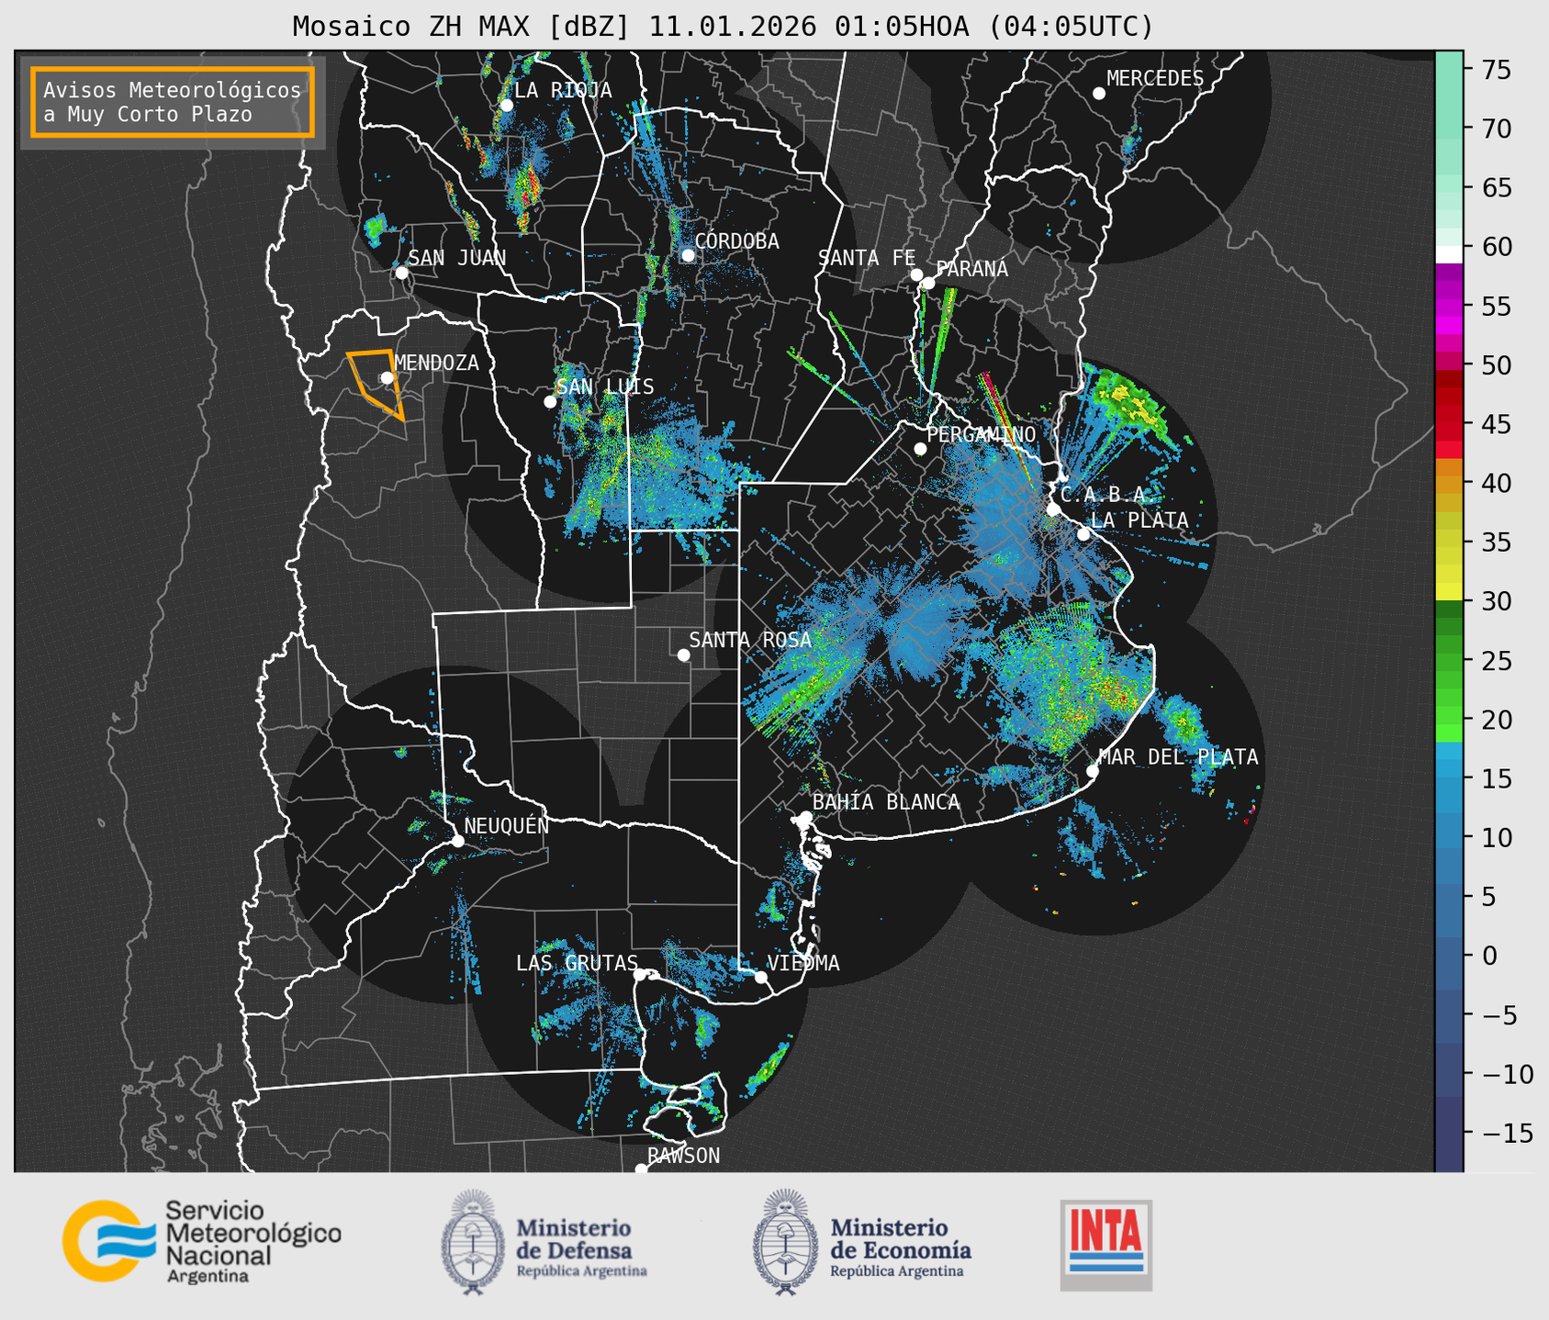Click the Mendoza city marker dot
Viewport: 1549px width, 1320px height.
[387, 377]
